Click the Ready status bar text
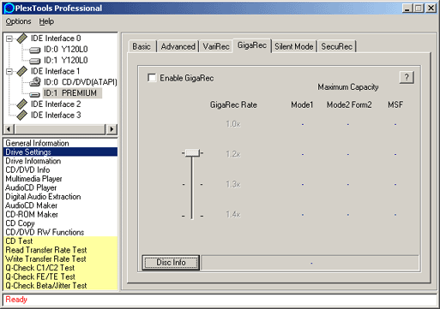The image size is (440, 309). point(16,300)
